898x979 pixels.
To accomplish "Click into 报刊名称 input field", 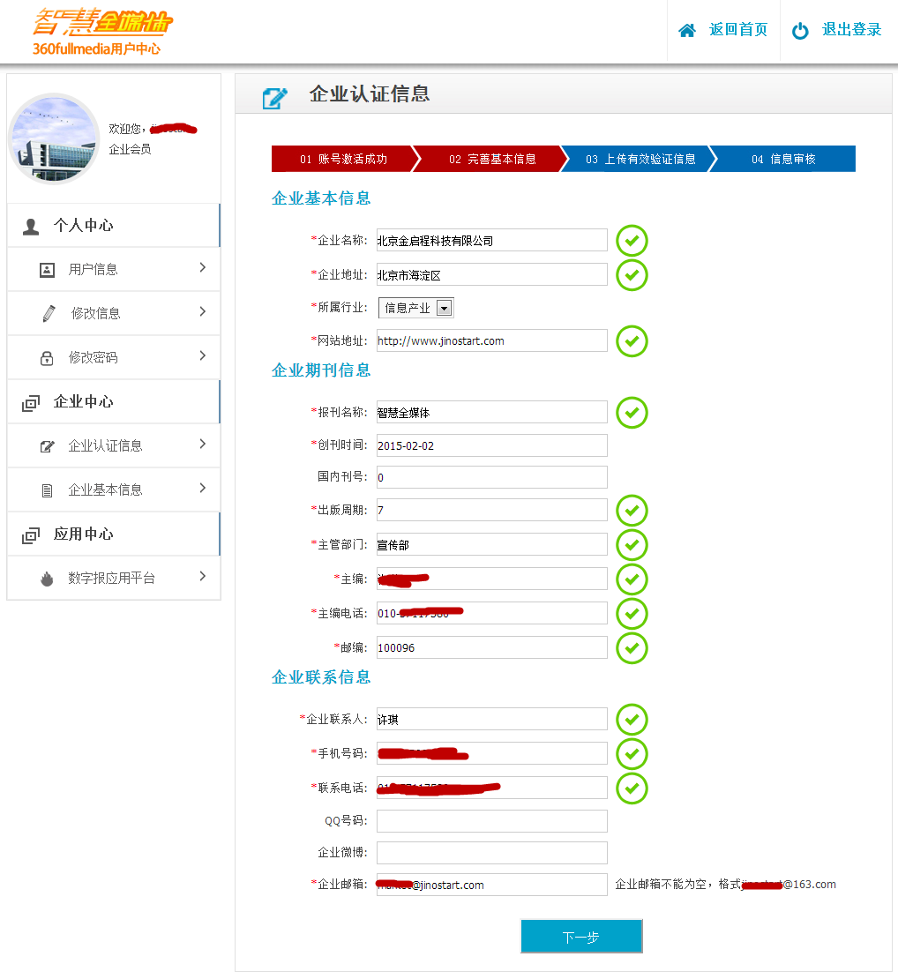I will click(x=492, y=413).
